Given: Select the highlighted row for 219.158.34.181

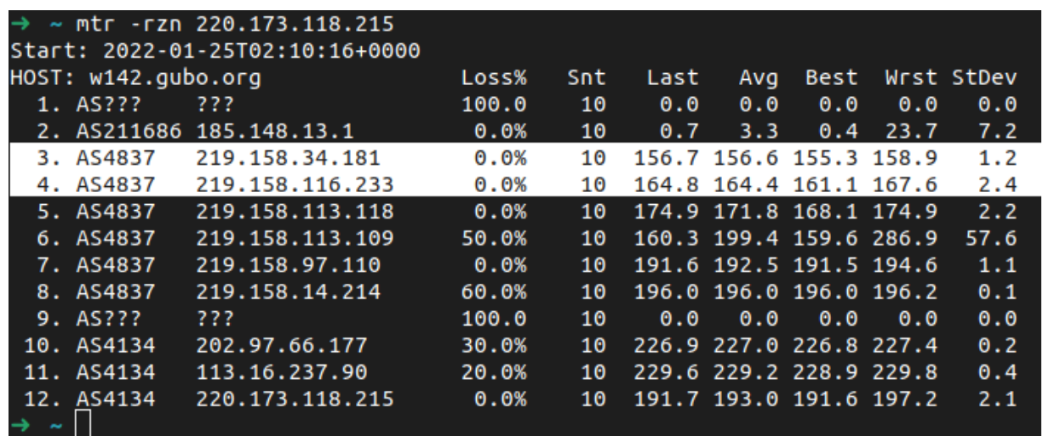Looking at the screenshot, I should (x=521, y=158).
